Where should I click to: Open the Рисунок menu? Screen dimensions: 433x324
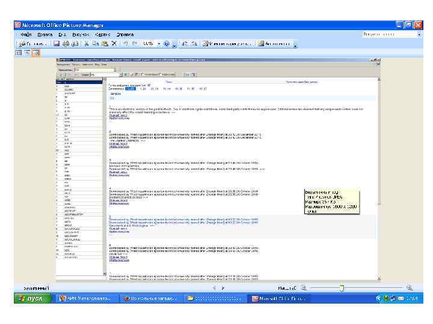click(x=81, y=34)
